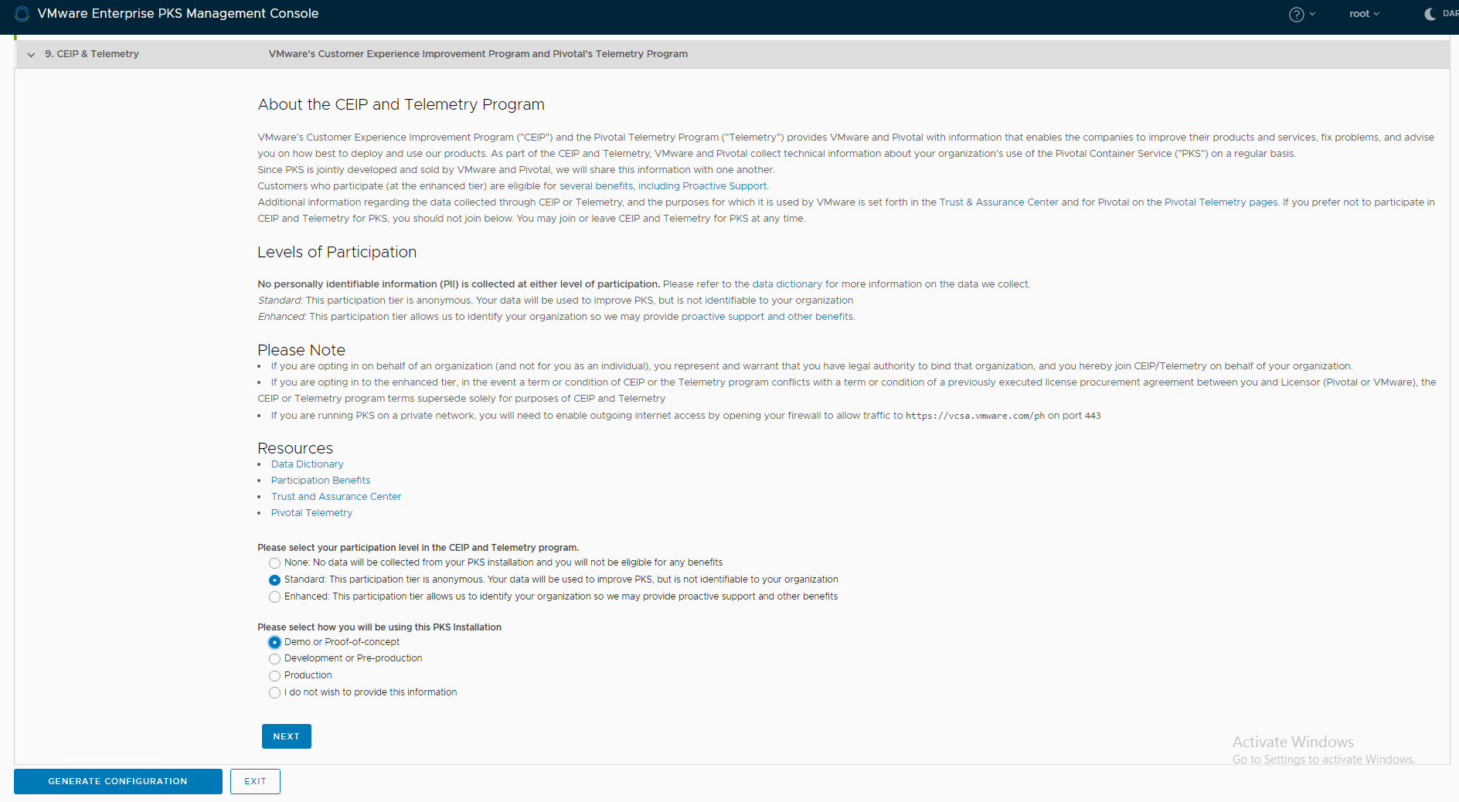Image resolution: width=1459 pixels, height=802 pixels.
Task: Open the Trust & Assurance Center inline link
Action: (x=998, y=202)
